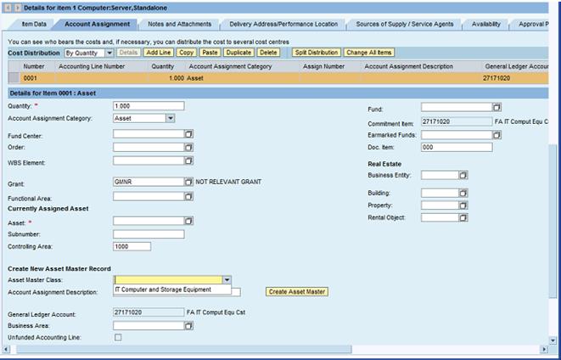
Task: Focus the Subnumber input field
Action: [x=149, y=234]
